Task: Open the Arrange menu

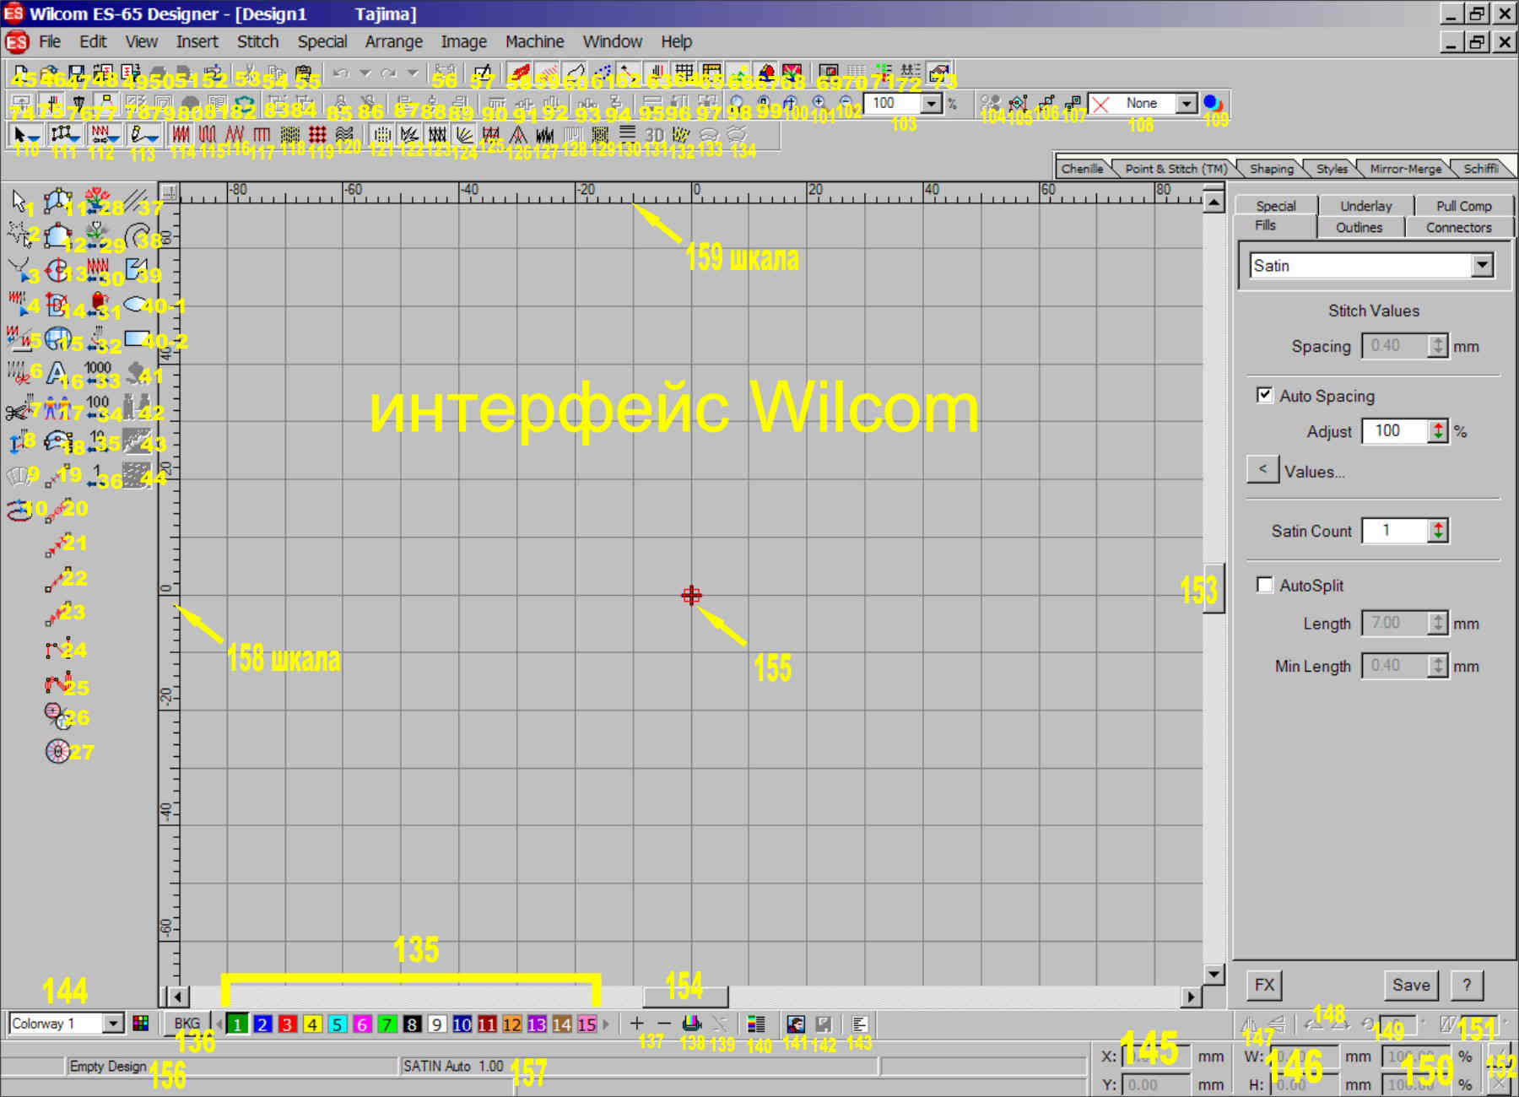Action: [393, 41]
